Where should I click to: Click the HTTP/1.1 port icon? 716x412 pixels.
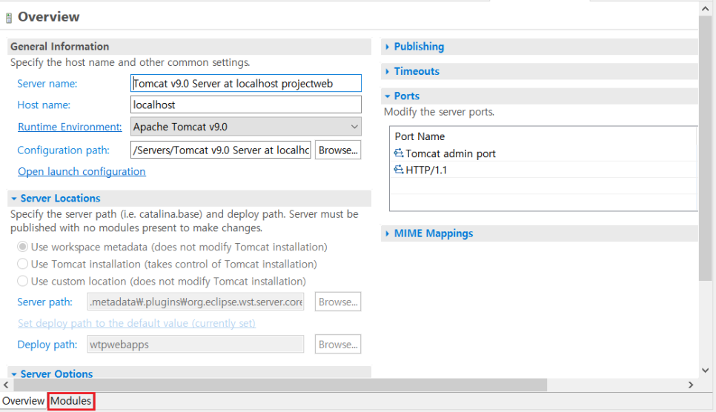pos(399,170)
